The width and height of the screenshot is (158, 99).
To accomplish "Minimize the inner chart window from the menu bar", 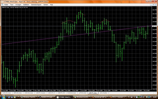I will tap(151, 5).
